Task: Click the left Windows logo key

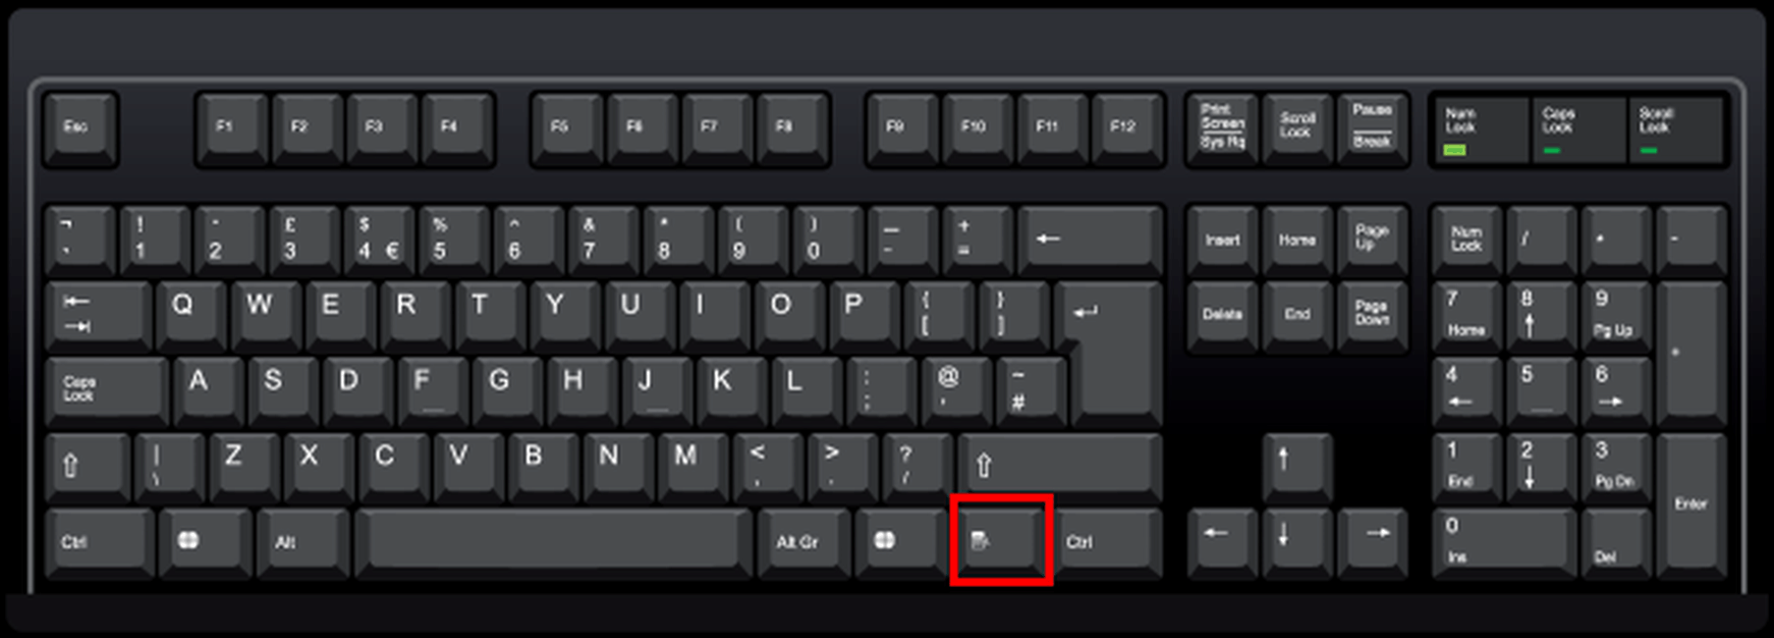Action: 205,541
